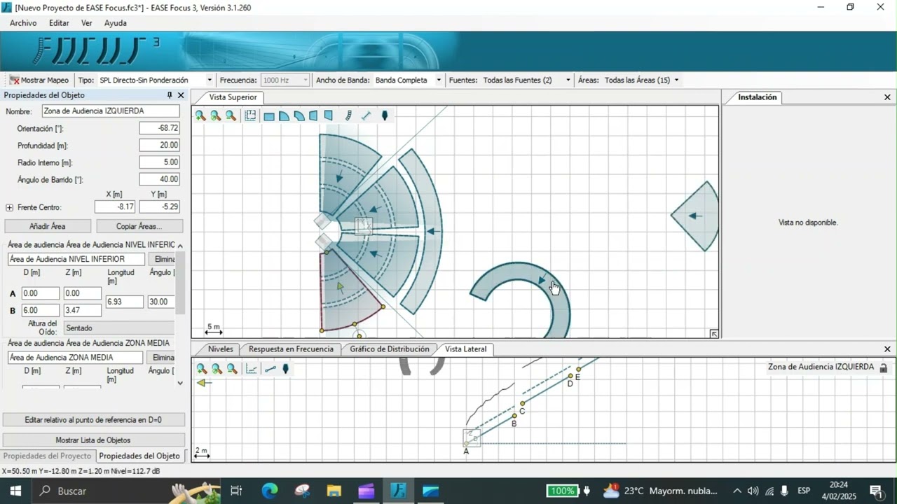The height and width of the screenshot is (504, 897).
Task: Click the room outline tool in Vista Superior
Action: [250, 116]
